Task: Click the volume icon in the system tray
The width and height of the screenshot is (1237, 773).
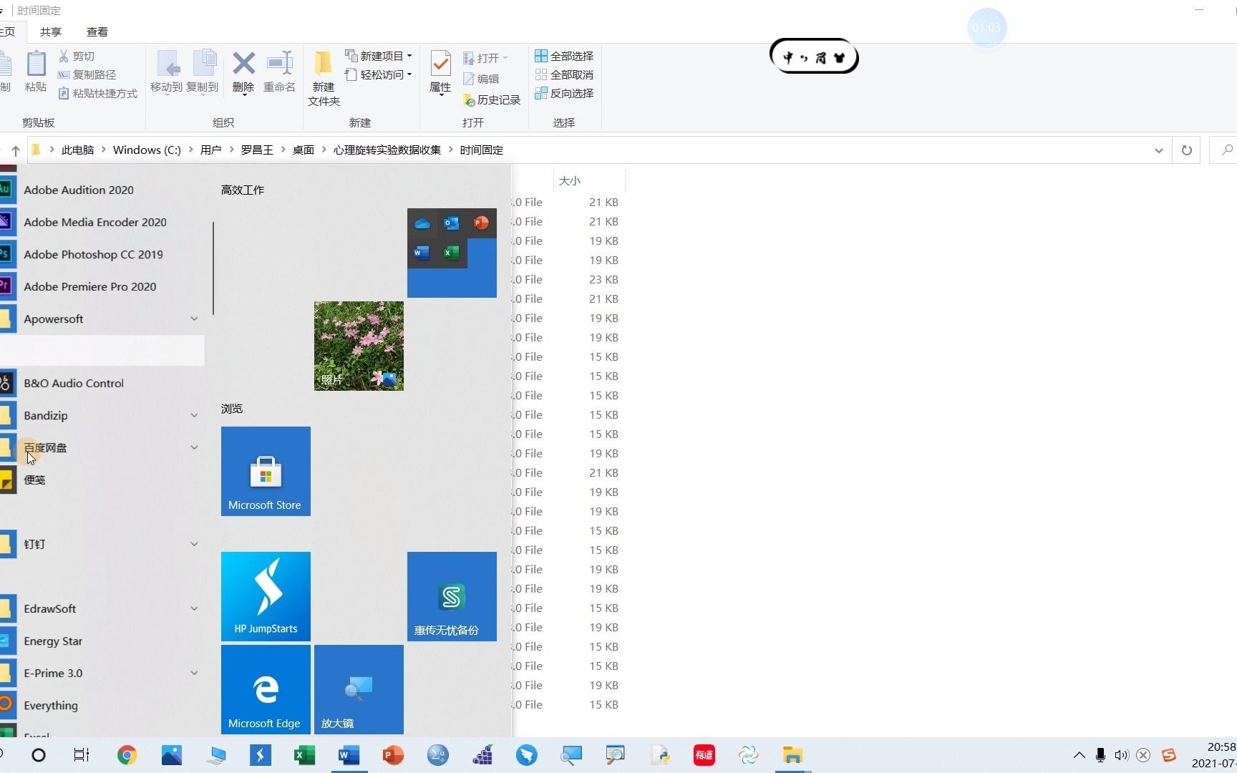Action: [1121, 755]
